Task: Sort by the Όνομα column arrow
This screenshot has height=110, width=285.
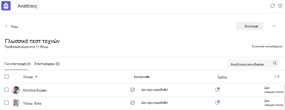Action: [x=36, y=77]
